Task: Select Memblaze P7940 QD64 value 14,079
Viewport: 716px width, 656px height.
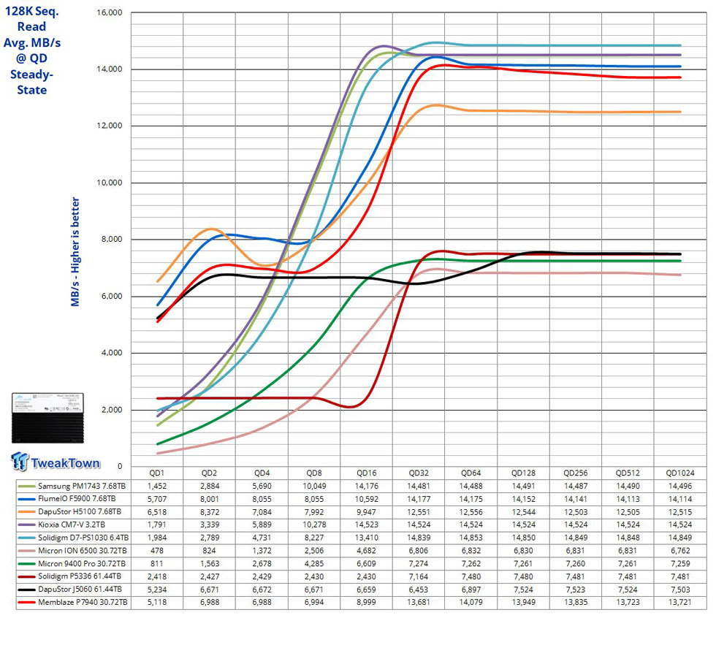Action: click(471, 603)
